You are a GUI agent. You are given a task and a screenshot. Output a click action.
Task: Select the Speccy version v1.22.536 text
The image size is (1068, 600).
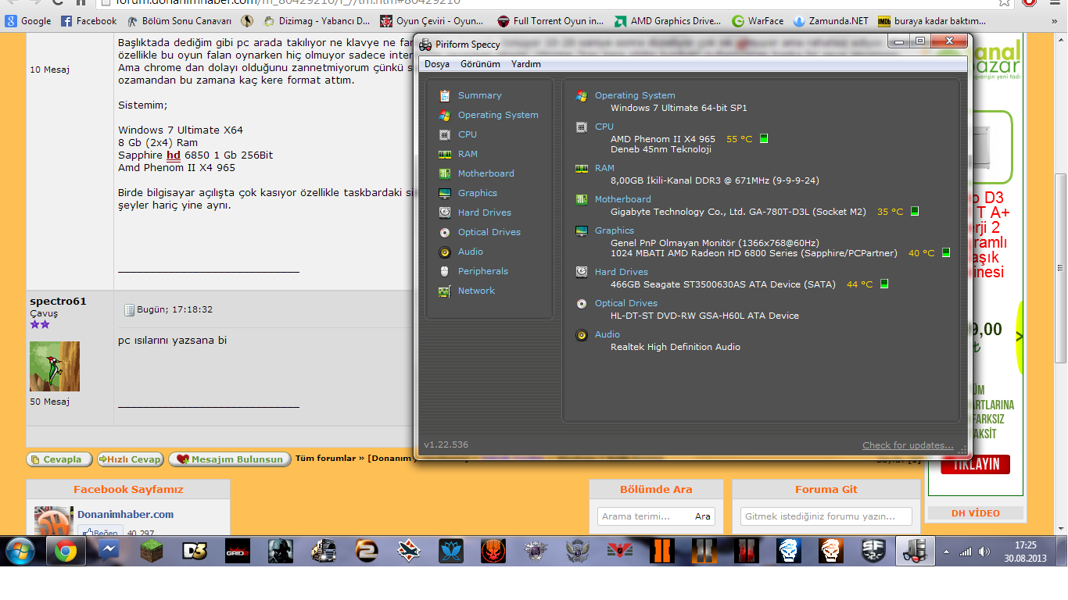tap(446, 445)
